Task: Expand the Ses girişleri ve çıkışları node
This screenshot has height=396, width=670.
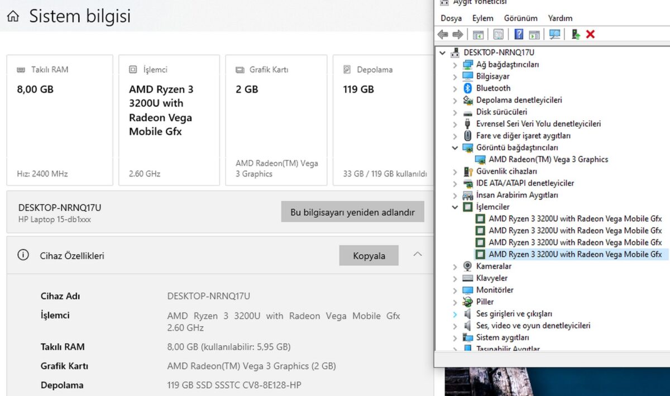Action: pyautogui.click(x=455, y=314)
